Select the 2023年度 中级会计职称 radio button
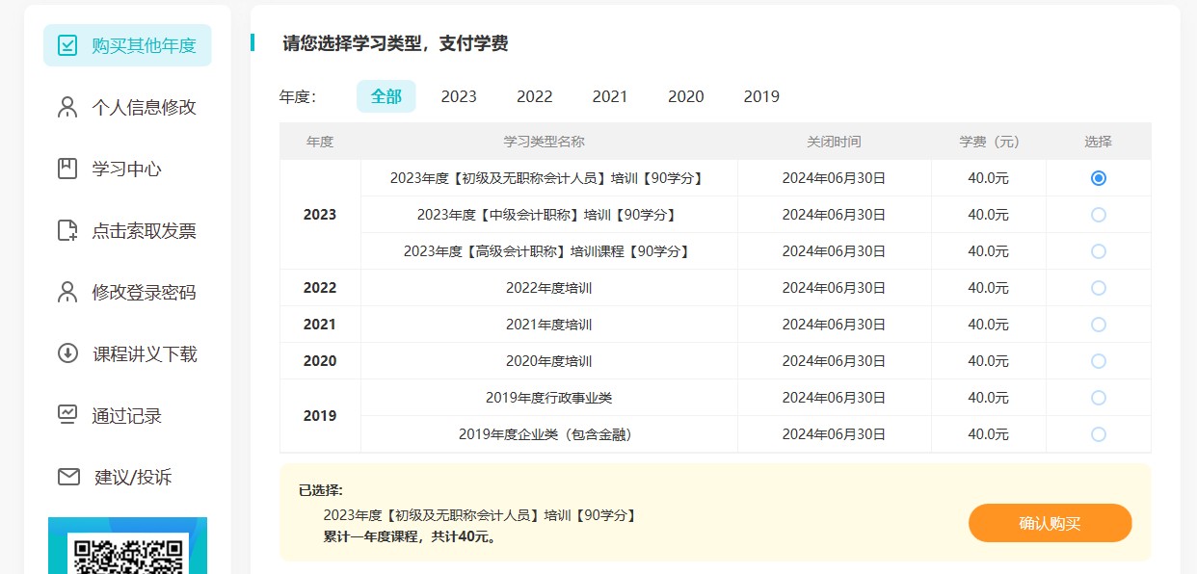 (x=1098, y=215)
